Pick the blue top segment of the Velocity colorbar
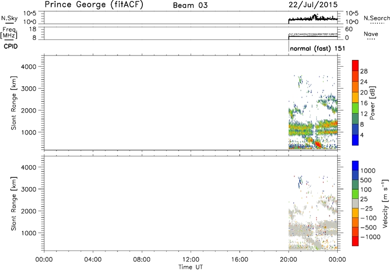The image size is (390, 270). pos(355,166)
